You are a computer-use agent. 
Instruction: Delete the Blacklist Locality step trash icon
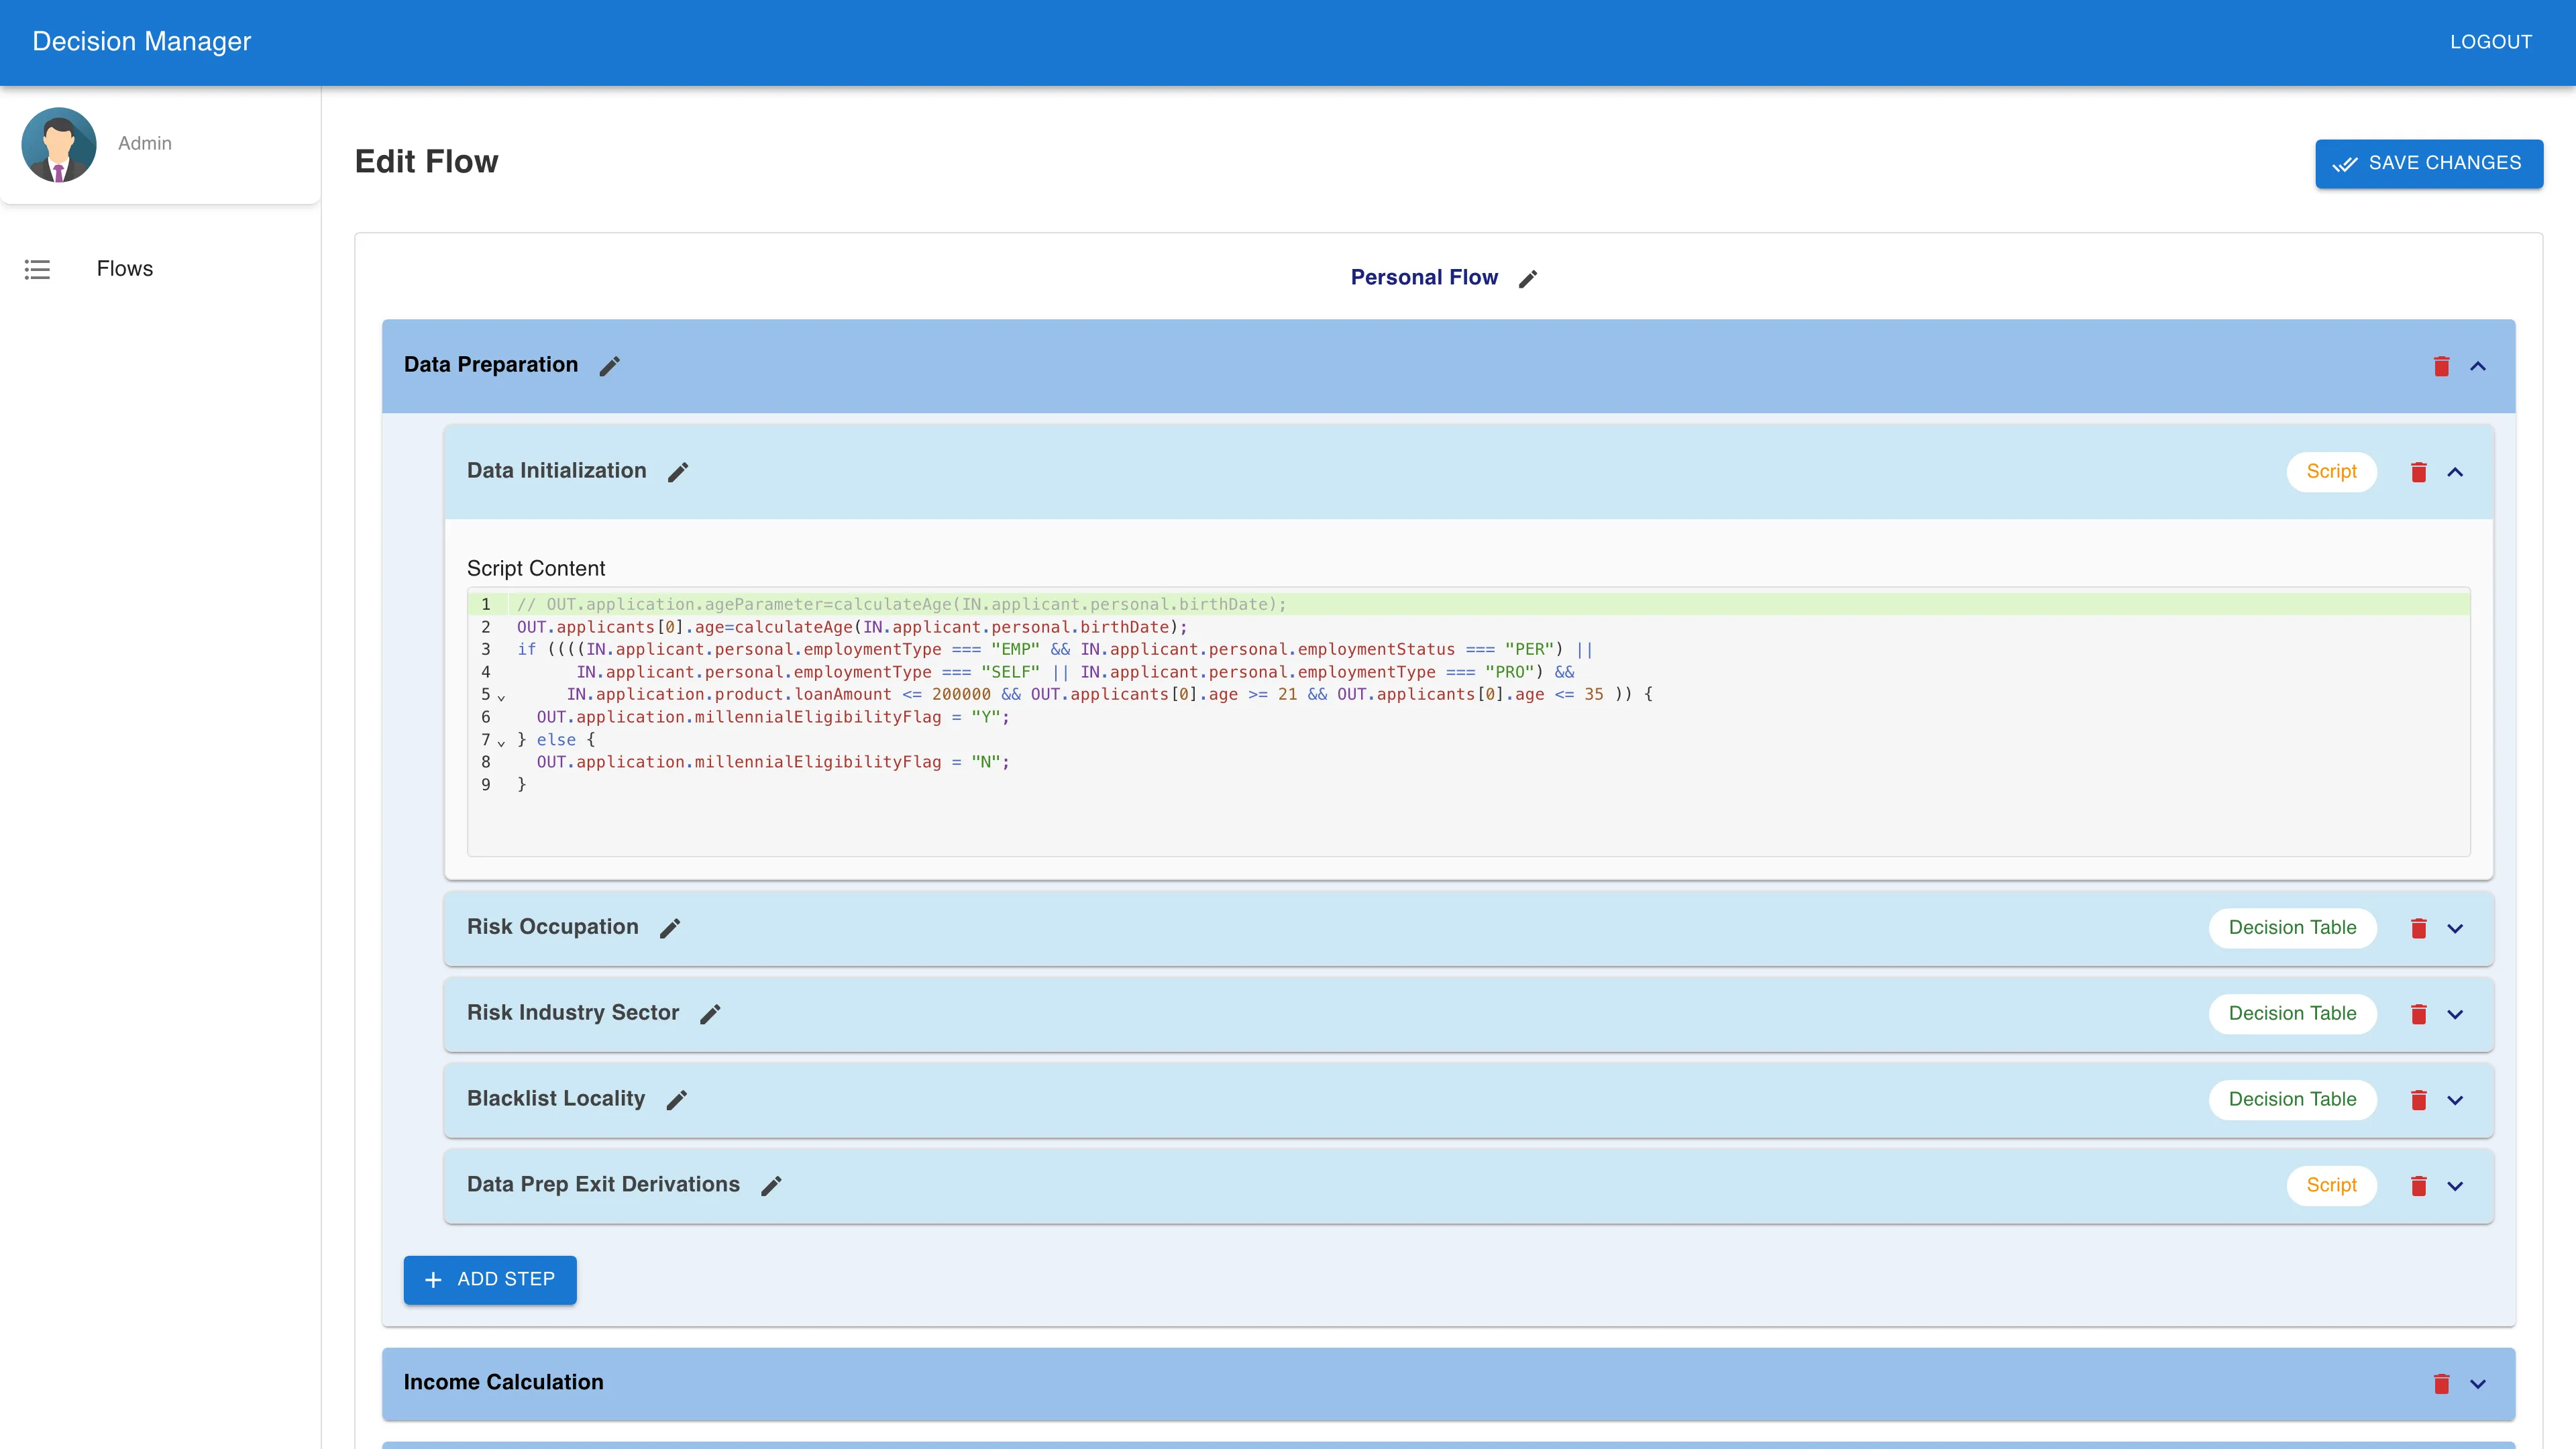(2419, 1100)
